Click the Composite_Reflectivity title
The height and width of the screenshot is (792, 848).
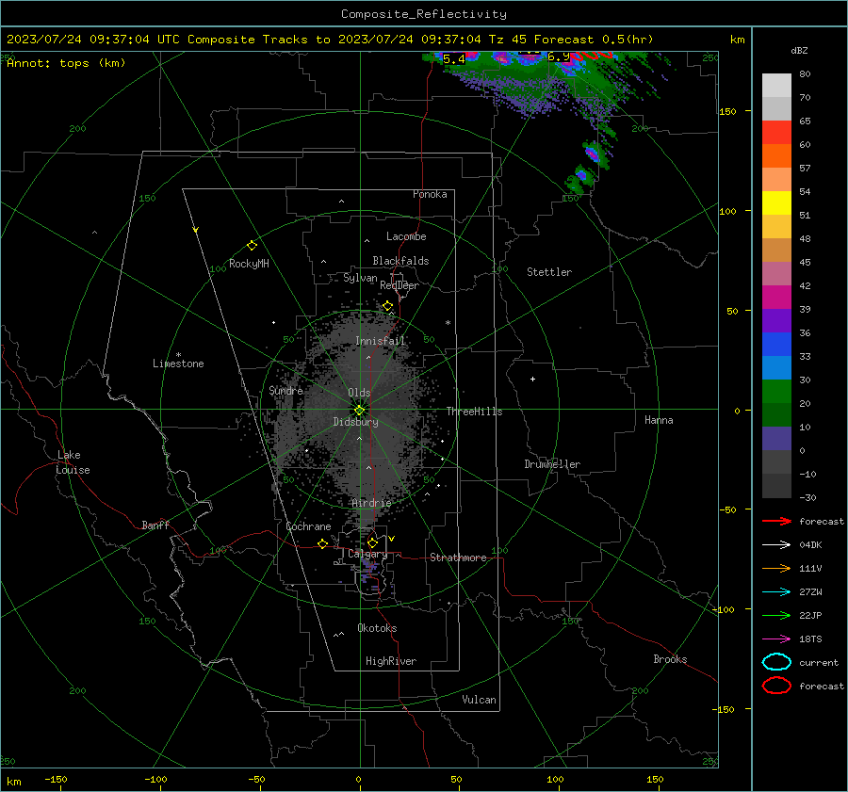point(424,14)
